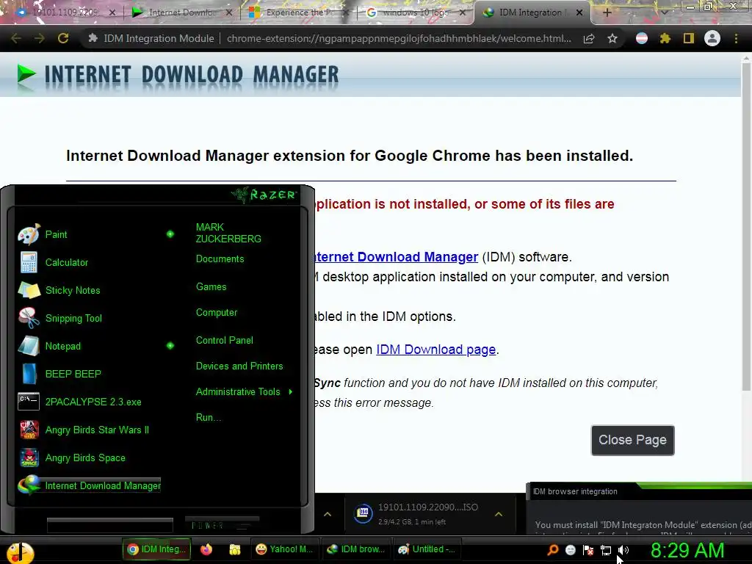The height and width of the screenshot is (564, 752).
Task: Open Devices and Printers
Action: pyautogui.click(x=239, y=366)
